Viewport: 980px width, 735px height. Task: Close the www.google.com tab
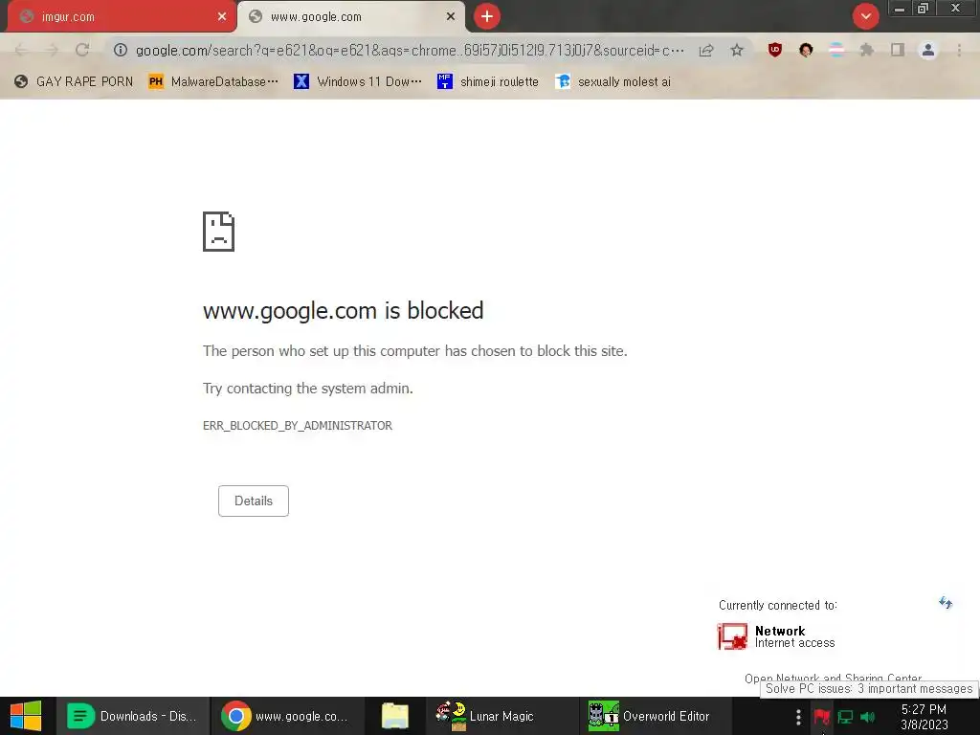tap(451, 17)
